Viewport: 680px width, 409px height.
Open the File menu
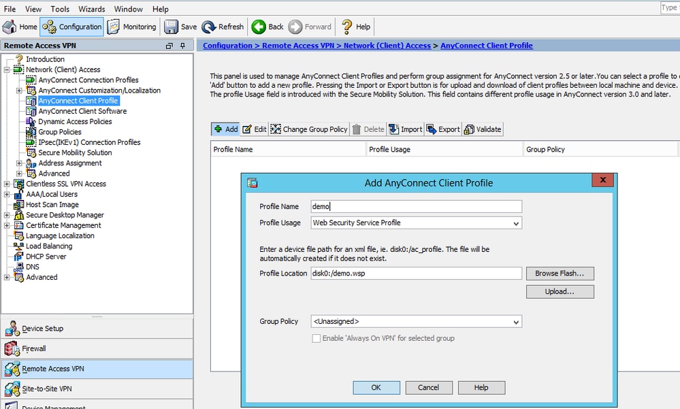[x=10, y=9]
